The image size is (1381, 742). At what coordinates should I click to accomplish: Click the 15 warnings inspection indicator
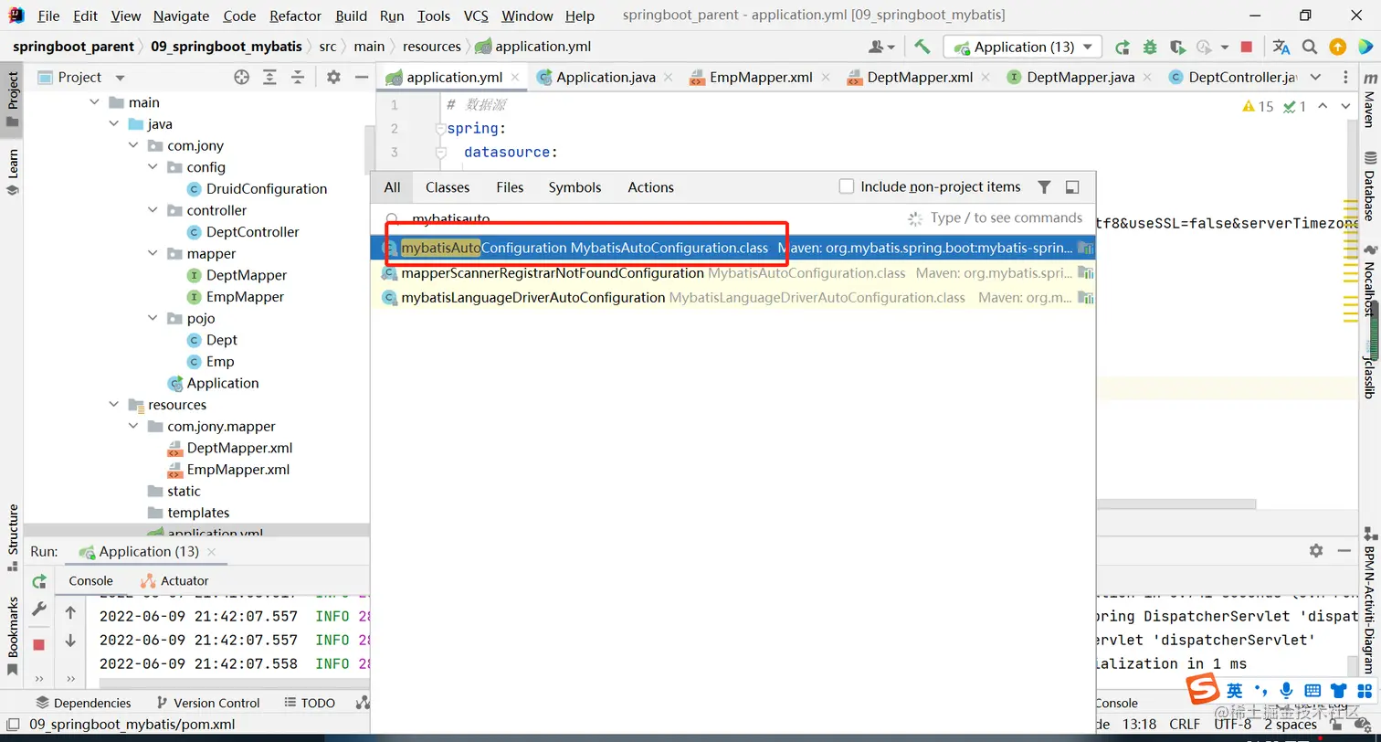click(1259, 107)
